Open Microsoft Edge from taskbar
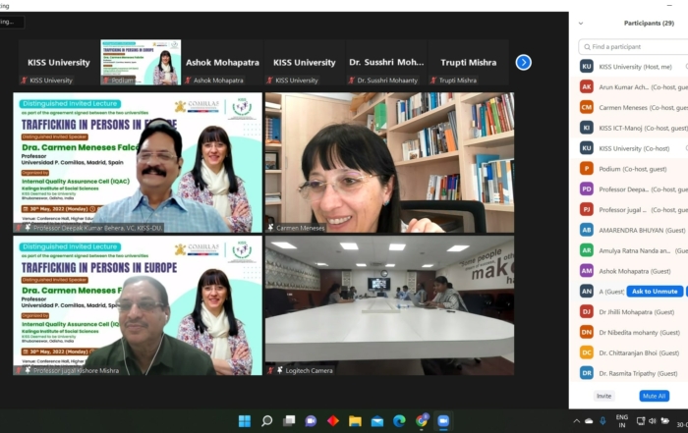Screen dimensions: 688x433 [399, 420]
